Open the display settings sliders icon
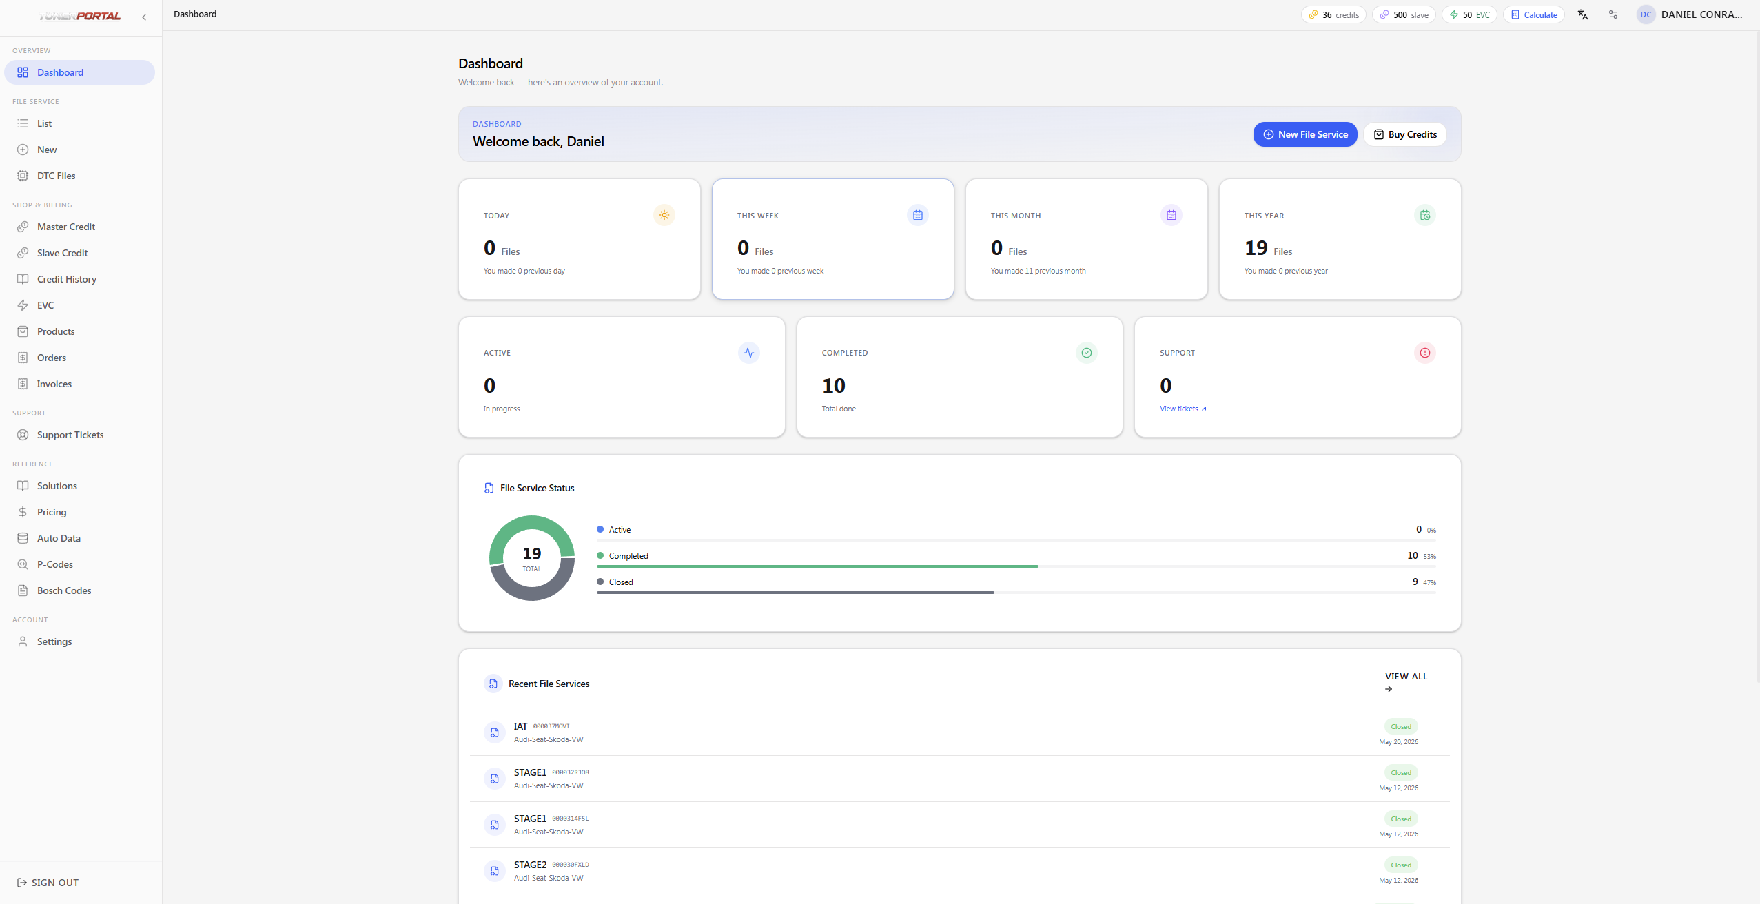 coord(1613,14)
